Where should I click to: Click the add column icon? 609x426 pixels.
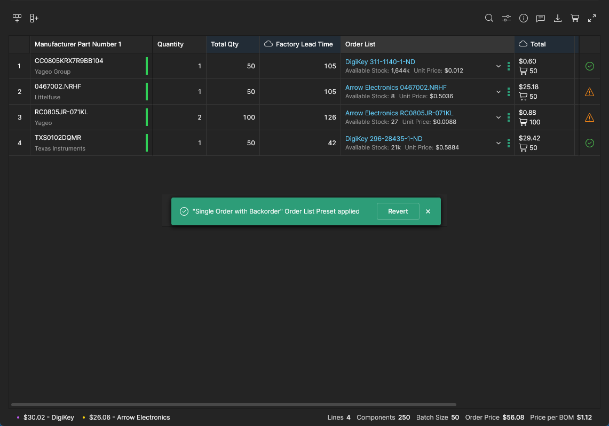tap(34, 18)
